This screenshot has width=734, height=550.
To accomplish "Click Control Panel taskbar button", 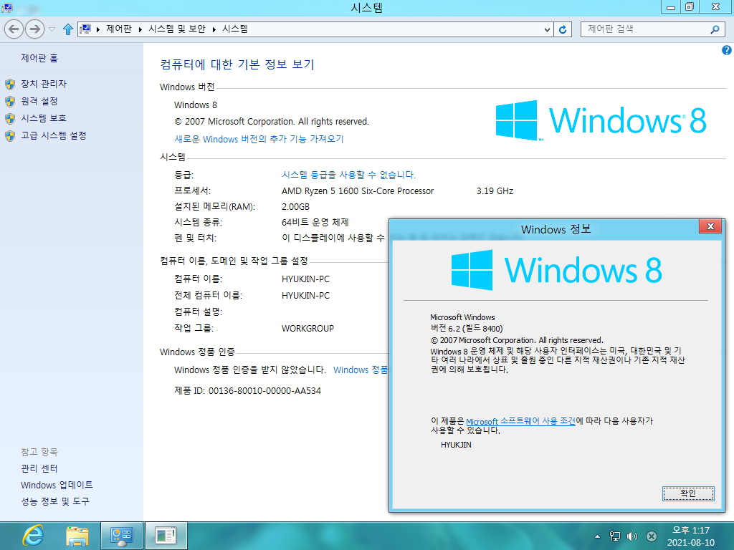I will 121,536.
